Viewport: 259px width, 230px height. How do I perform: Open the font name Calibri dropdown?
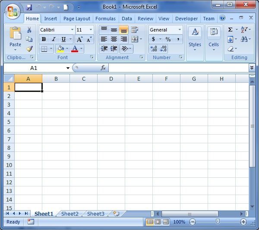point(72,30)
